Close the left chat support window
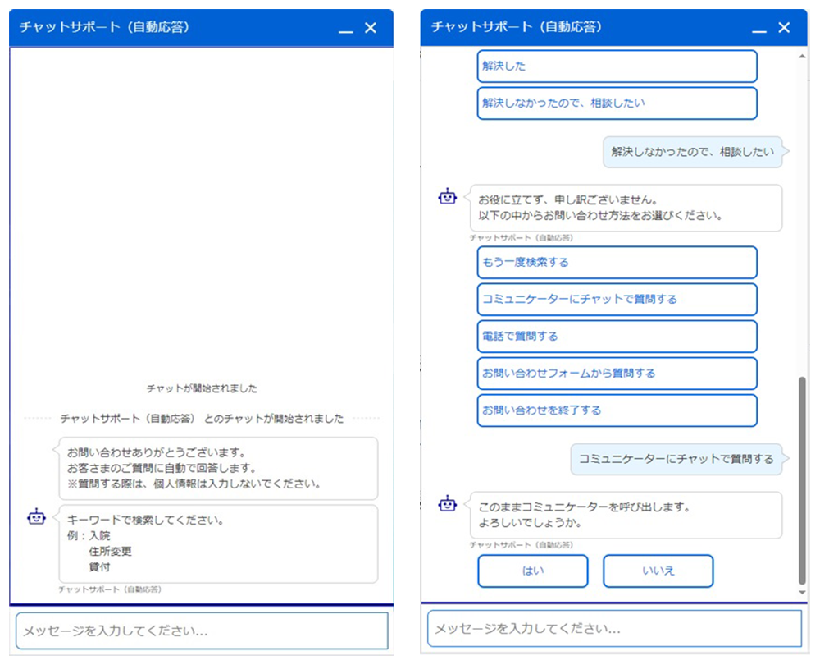Image resolution: width=820 pixels, height=665 pixels. [371, 28]
